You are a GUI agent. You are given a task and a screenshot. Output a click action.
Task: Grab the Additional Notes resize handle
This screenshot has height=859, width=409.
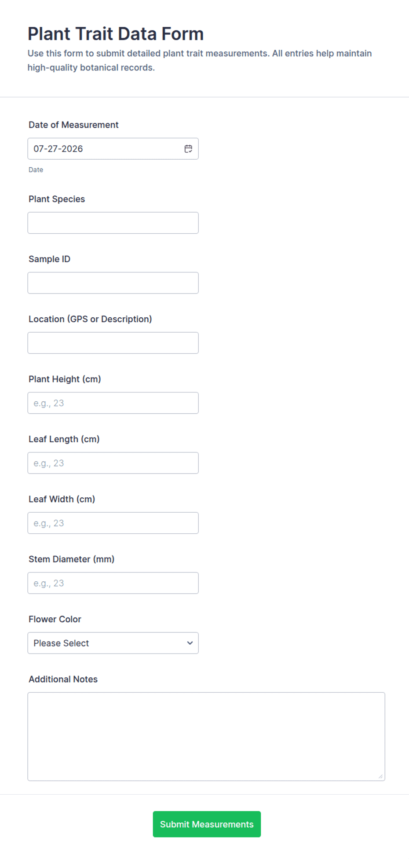(381, 776)
